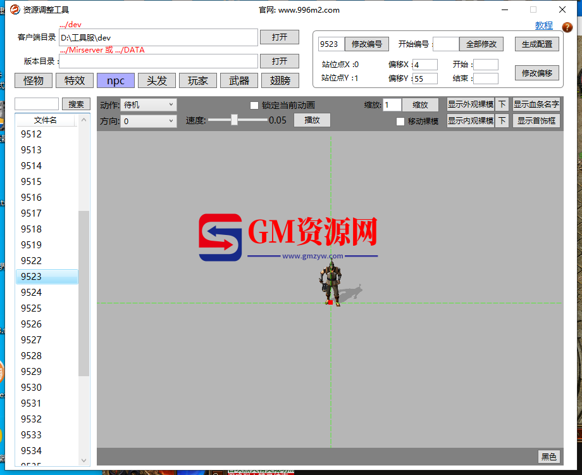Toggle the 移动裸模 checkbox

click(x=400, y=122)
